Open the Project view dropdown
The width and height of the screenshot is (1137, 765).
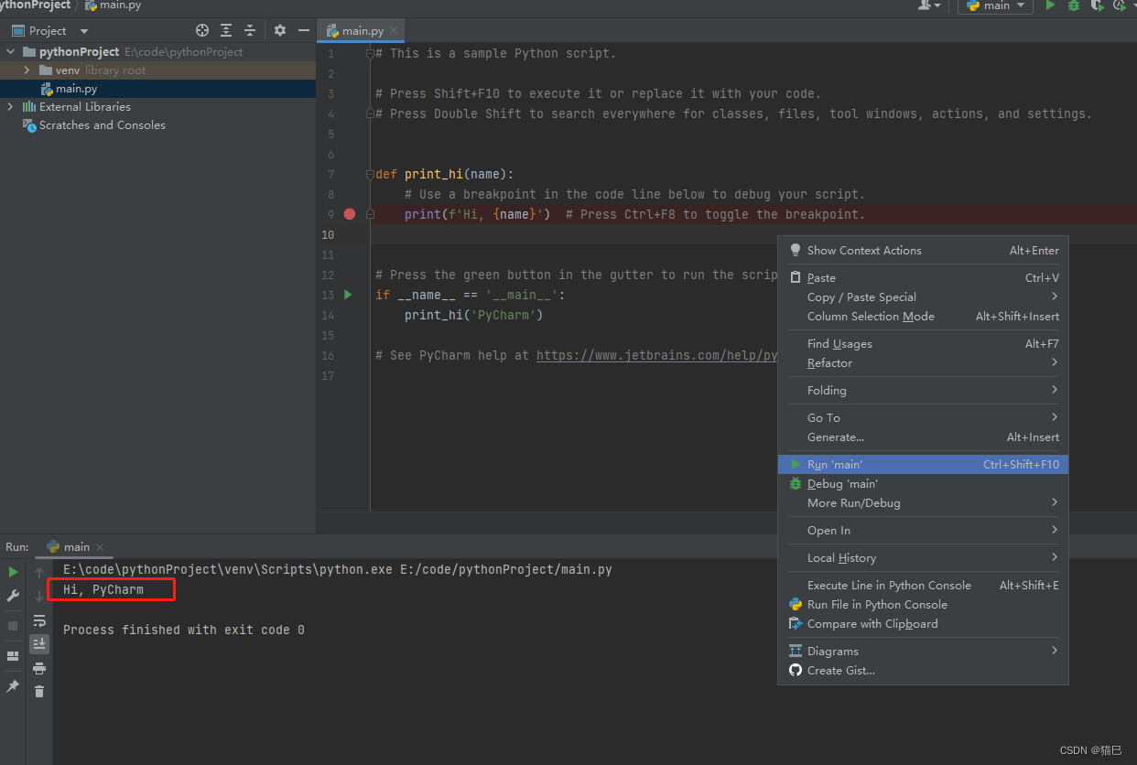84,31
